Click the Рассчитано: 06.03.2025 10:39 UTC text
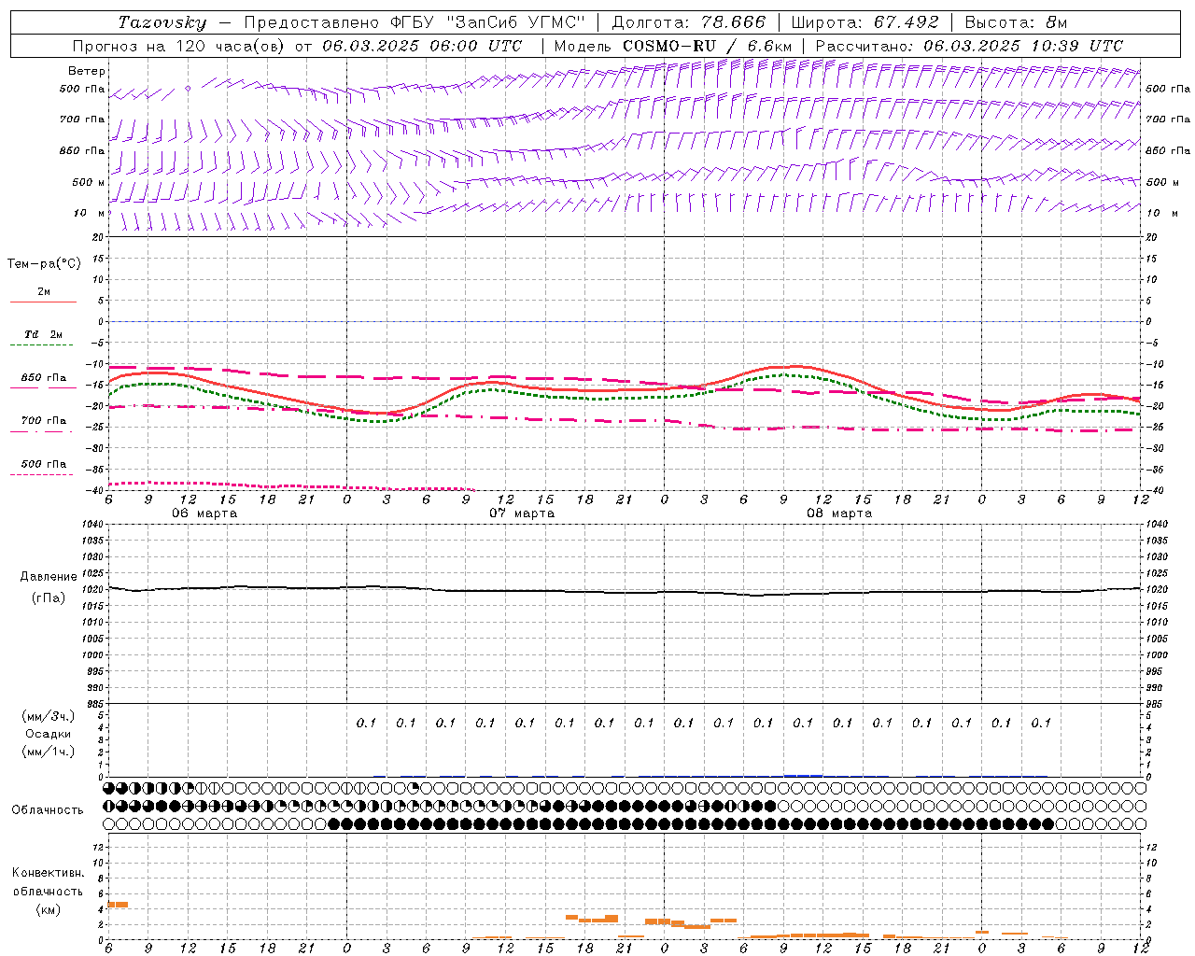 coord(969,46)
